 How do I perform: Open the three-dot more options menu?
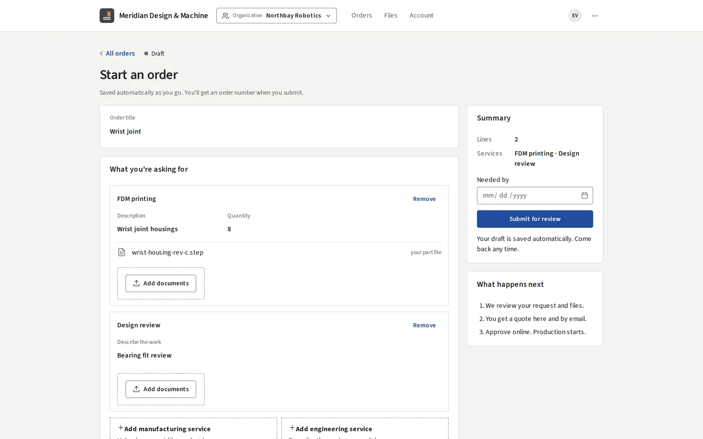595,16
